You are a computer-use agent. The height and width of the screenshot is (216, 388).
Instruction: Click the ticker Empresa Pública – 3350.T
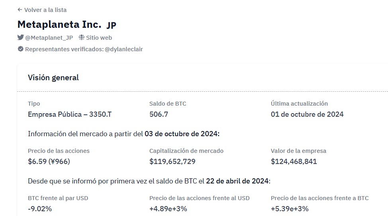click(x=70, y=114)
